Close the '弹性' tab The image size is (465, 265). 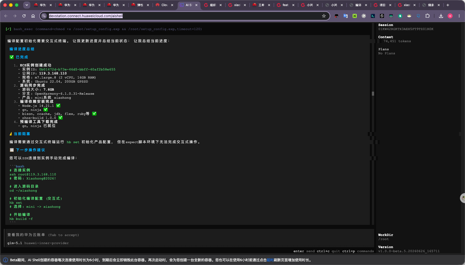[148, 5]
